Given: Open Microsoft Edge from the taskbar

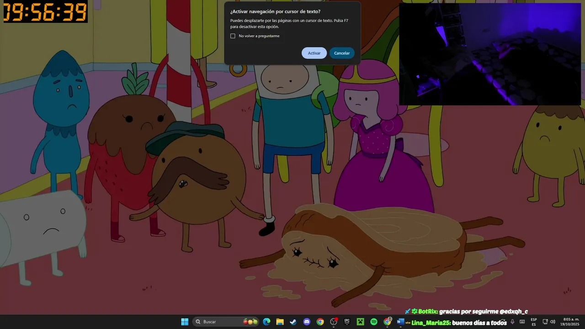Looking at the screenshot, I should click(x=266, y=322).
